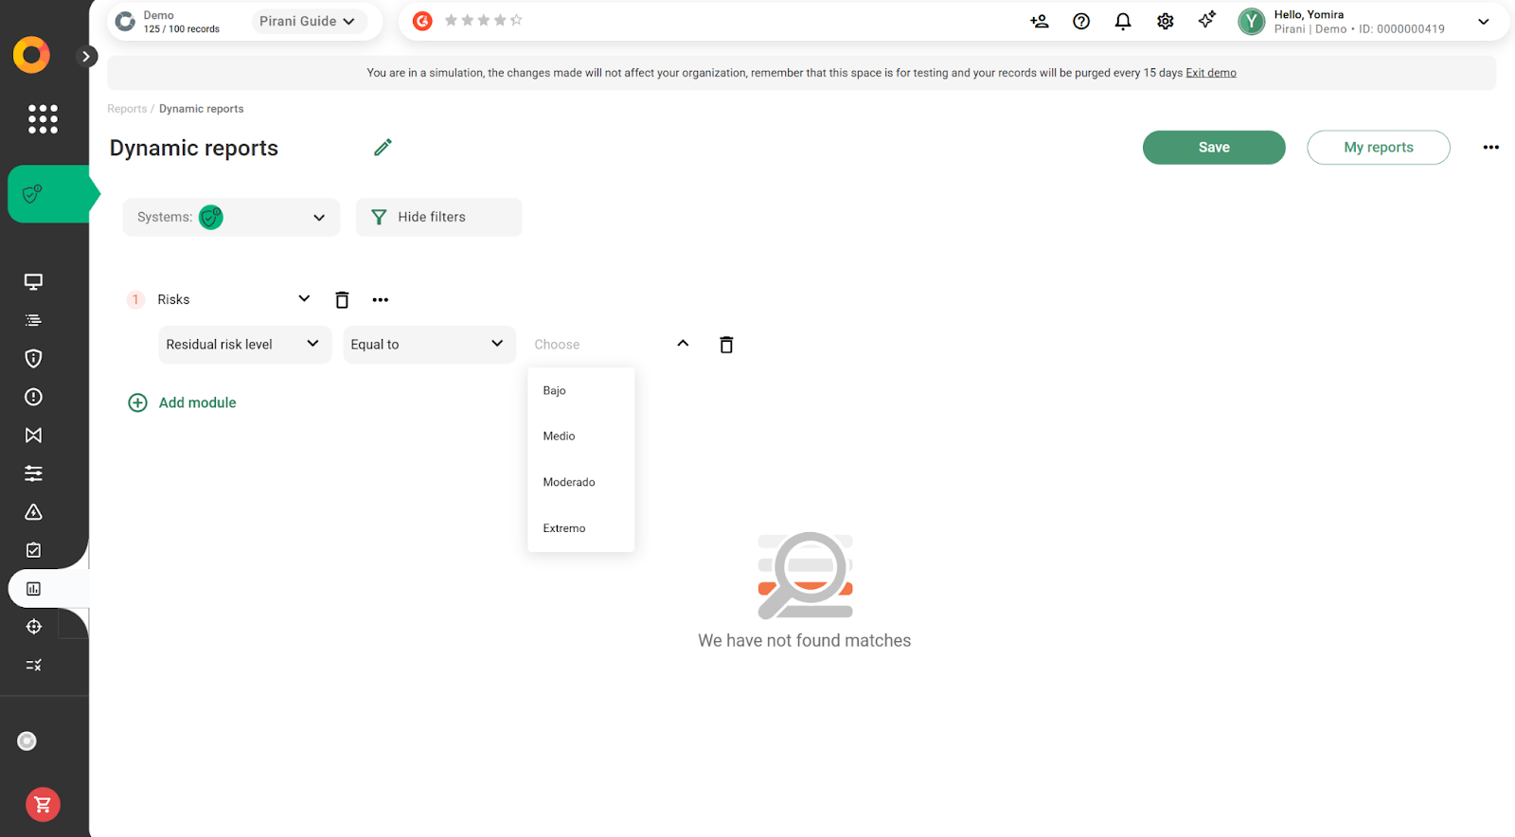
Task: Open the red shopping cart icon
Action: [x=43, y=805]
